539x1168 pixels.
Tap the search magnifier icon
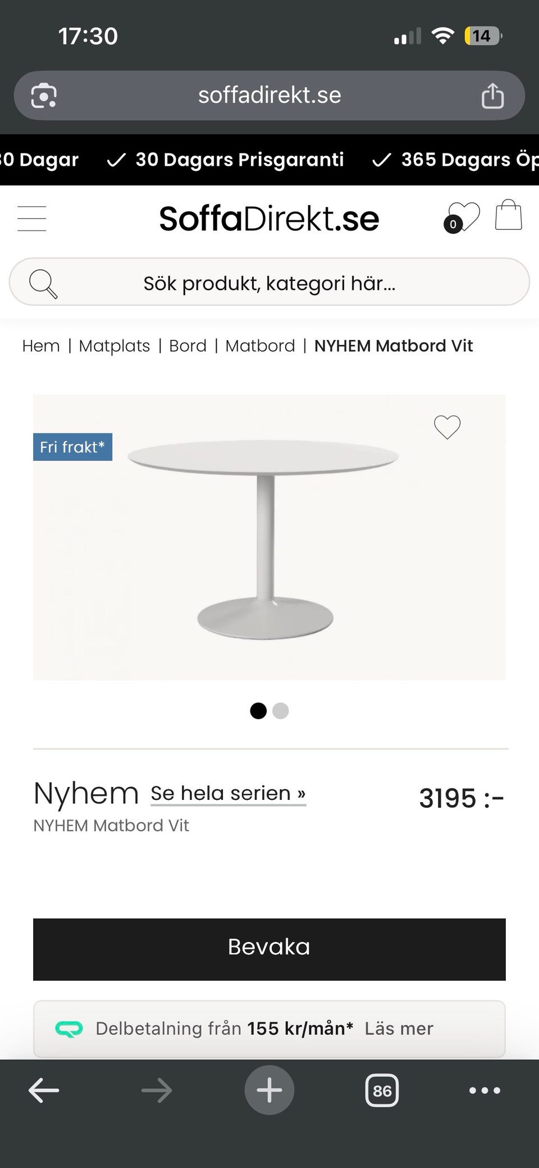(43, 283)
